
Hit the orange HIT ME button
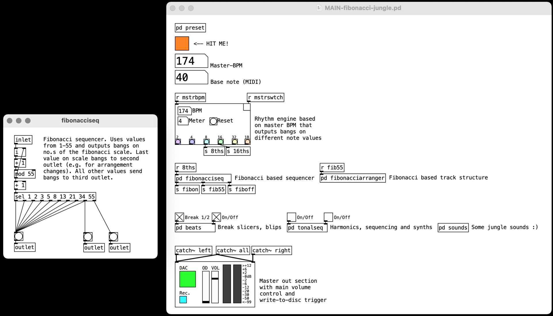(182, 43)
